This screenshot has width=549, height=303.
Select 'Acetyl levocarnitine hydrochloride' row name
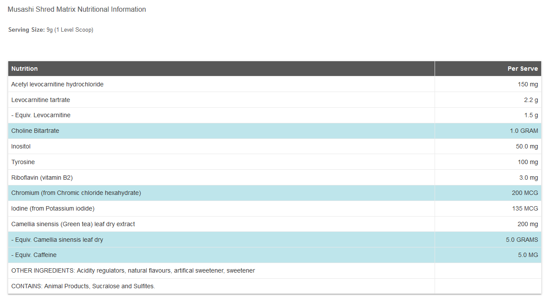pos(57,84)
